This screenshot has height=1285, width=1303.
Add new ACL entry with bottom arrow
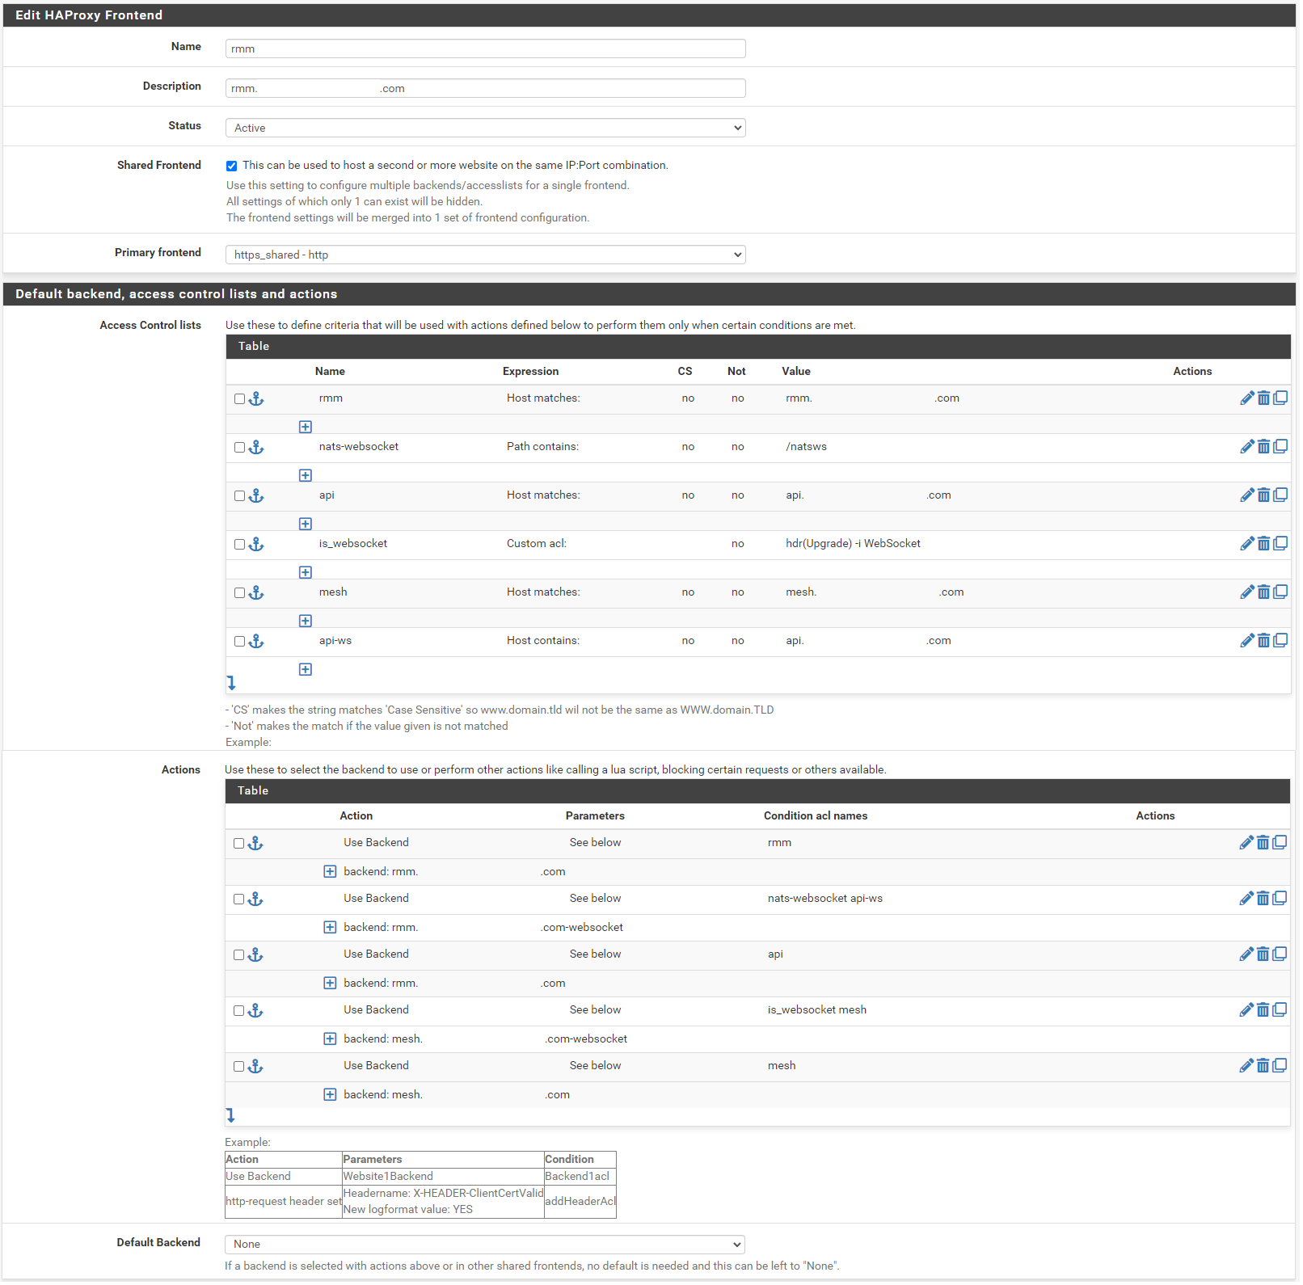pyautogui.click(x=231, y=683)
